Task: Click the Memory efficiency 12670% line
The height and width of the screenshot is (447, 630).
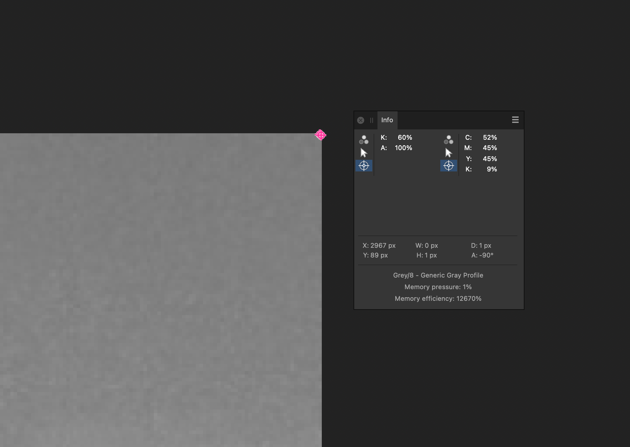Action: pos(438,299)
